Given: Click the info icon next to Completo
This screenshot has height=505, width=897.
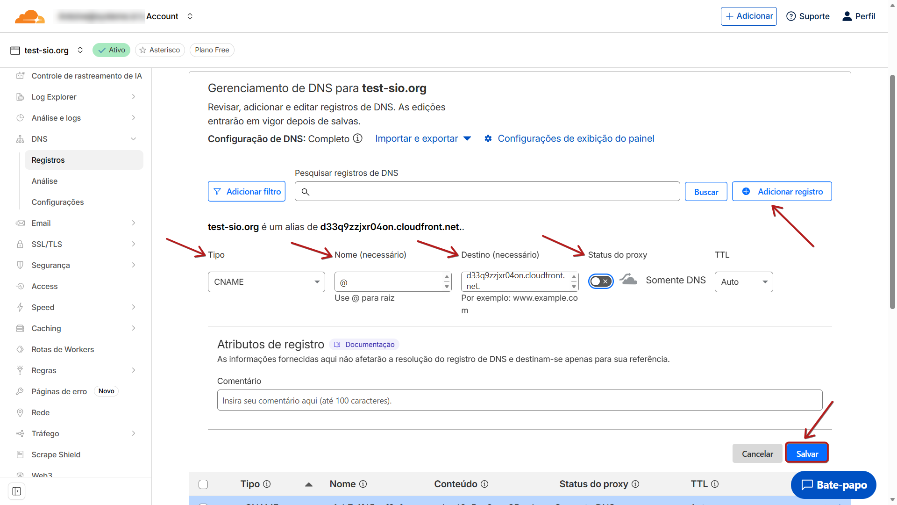Looking at the screenshot, I should [x=357, y=138].
